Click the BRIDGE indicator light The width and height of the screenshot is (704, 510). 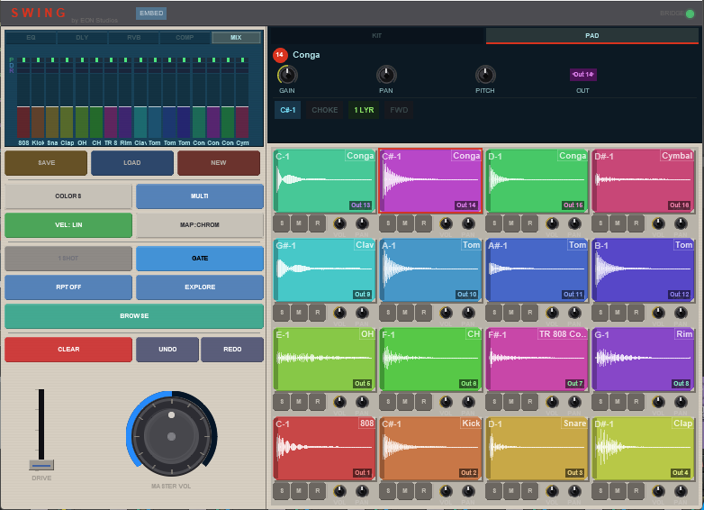(690, 14)
